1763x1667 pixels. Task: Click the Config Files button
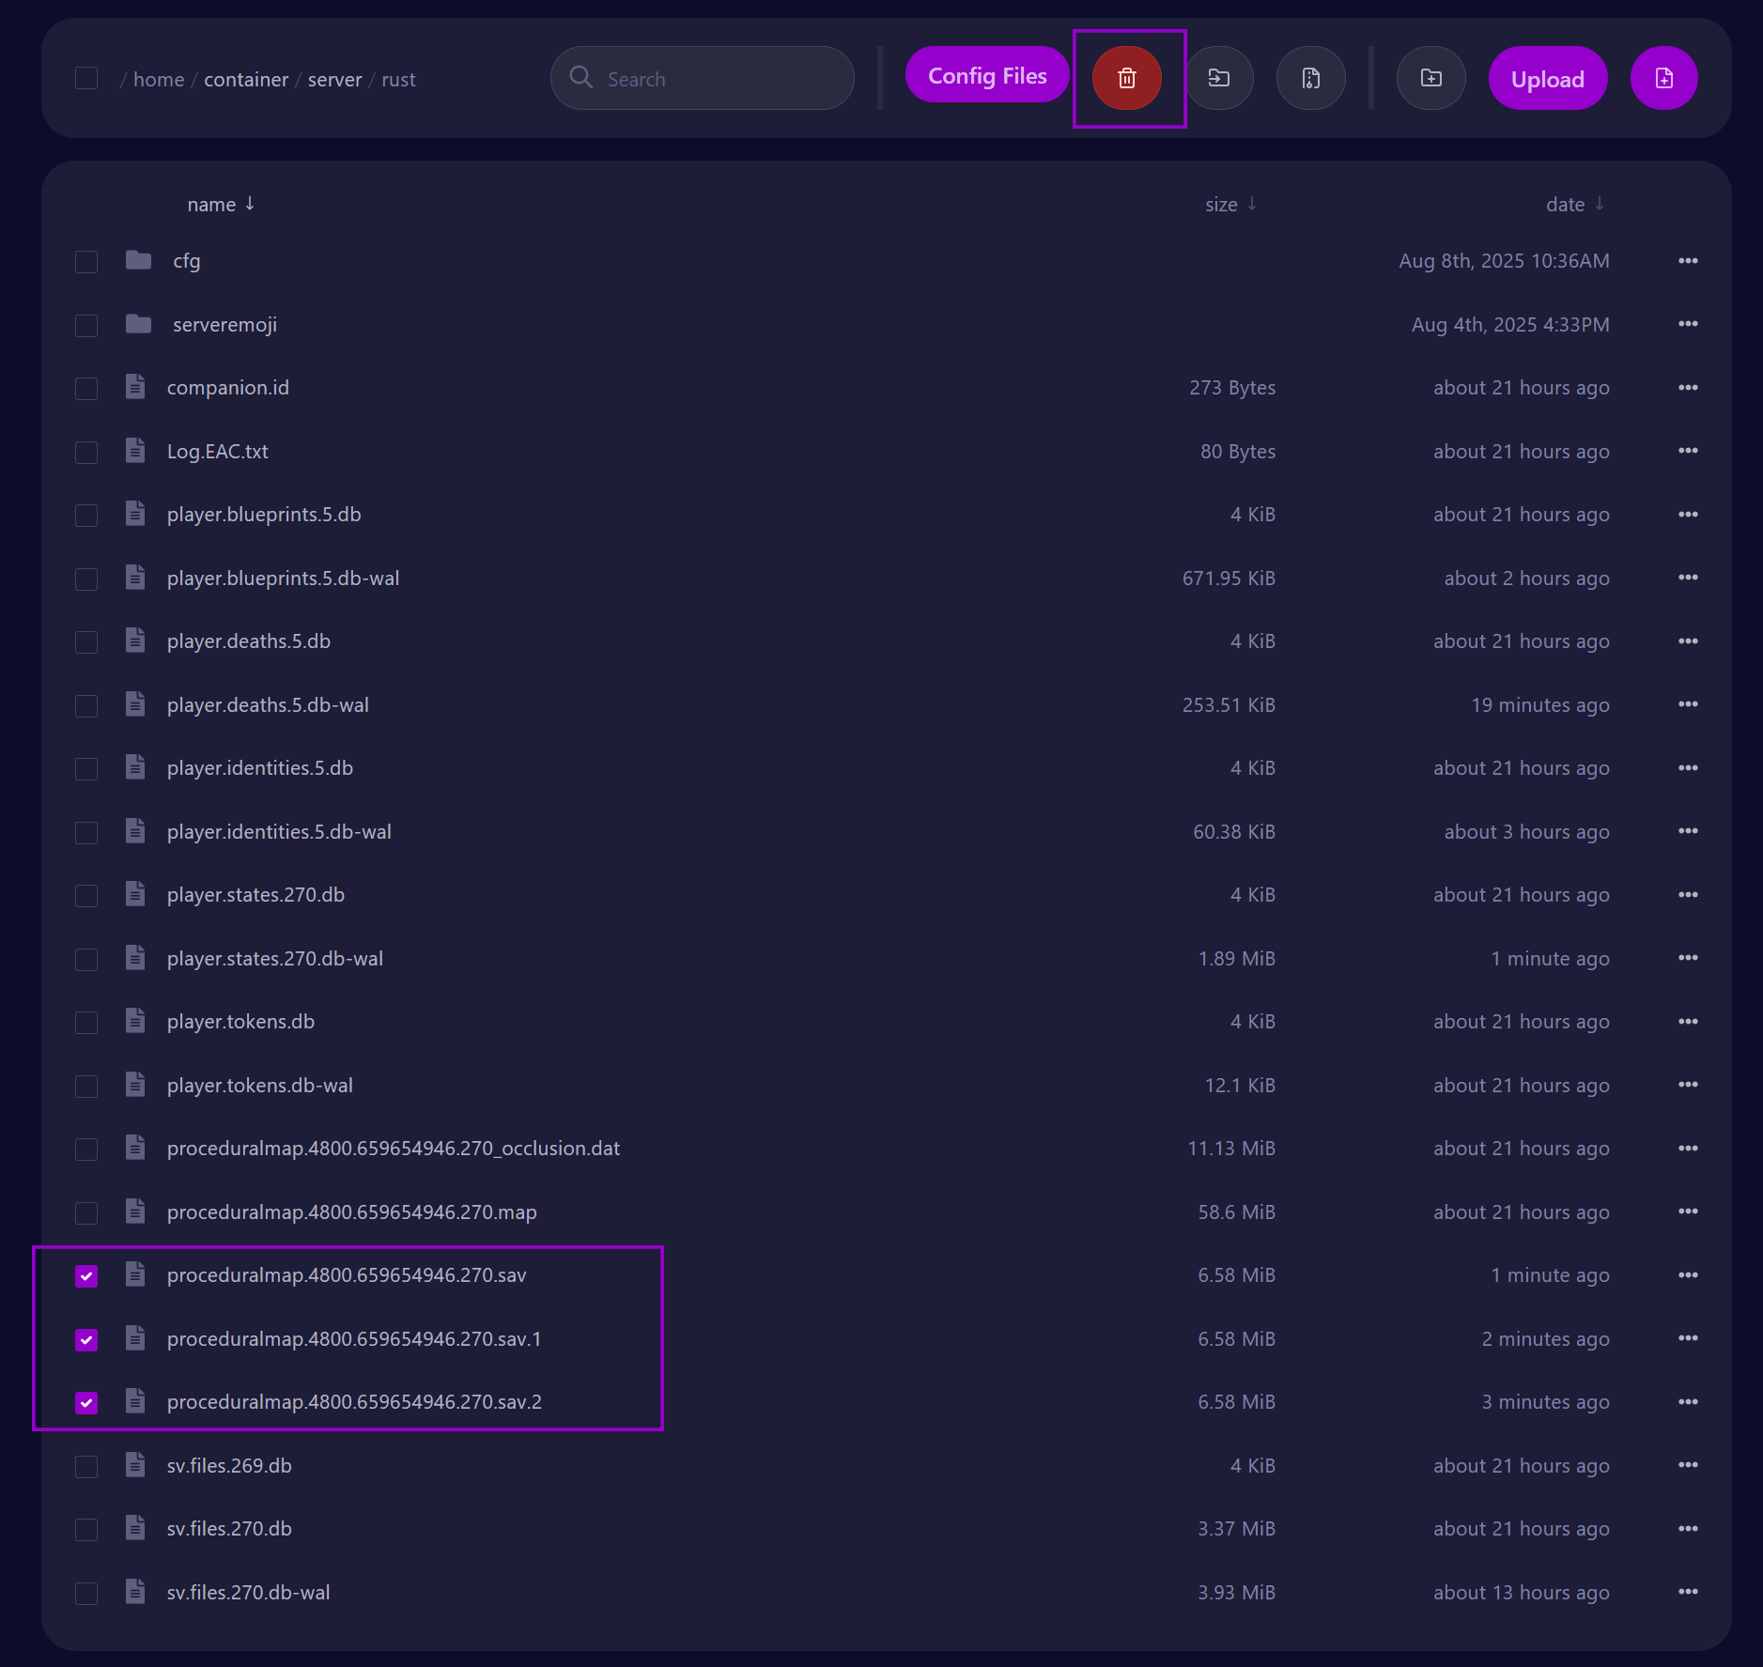click(x=986, y=76)
